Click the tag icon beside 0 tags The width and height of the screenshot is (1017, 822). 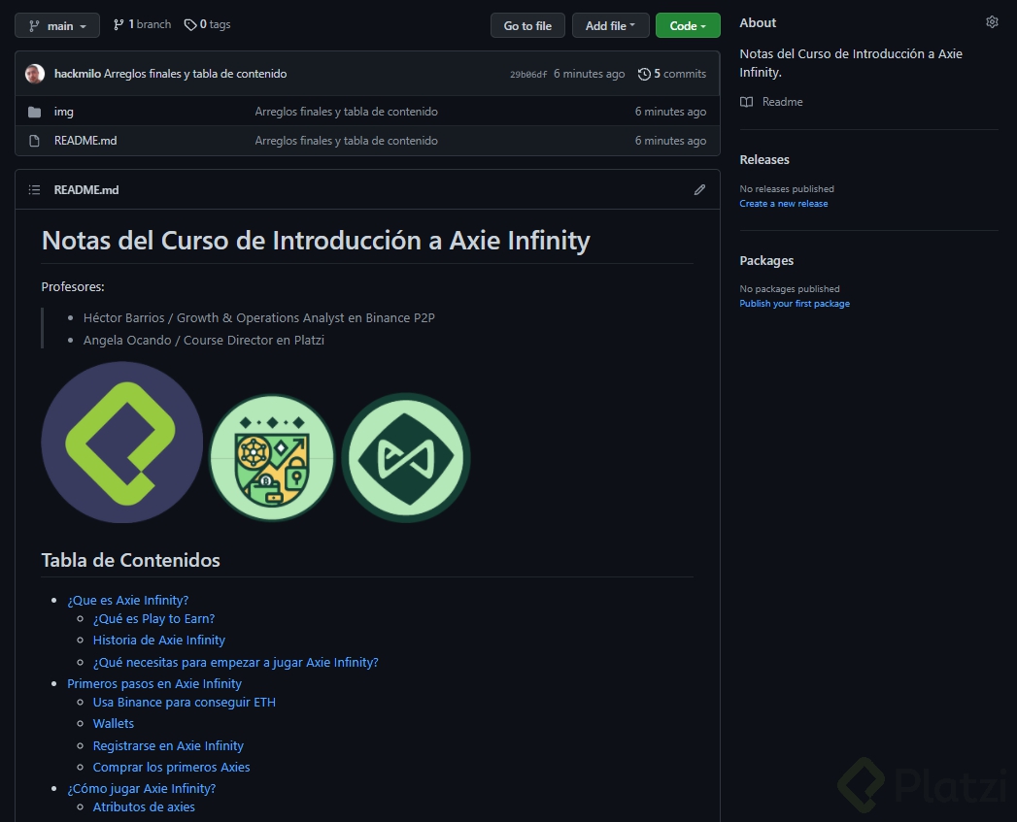click(x=190, y=24)
